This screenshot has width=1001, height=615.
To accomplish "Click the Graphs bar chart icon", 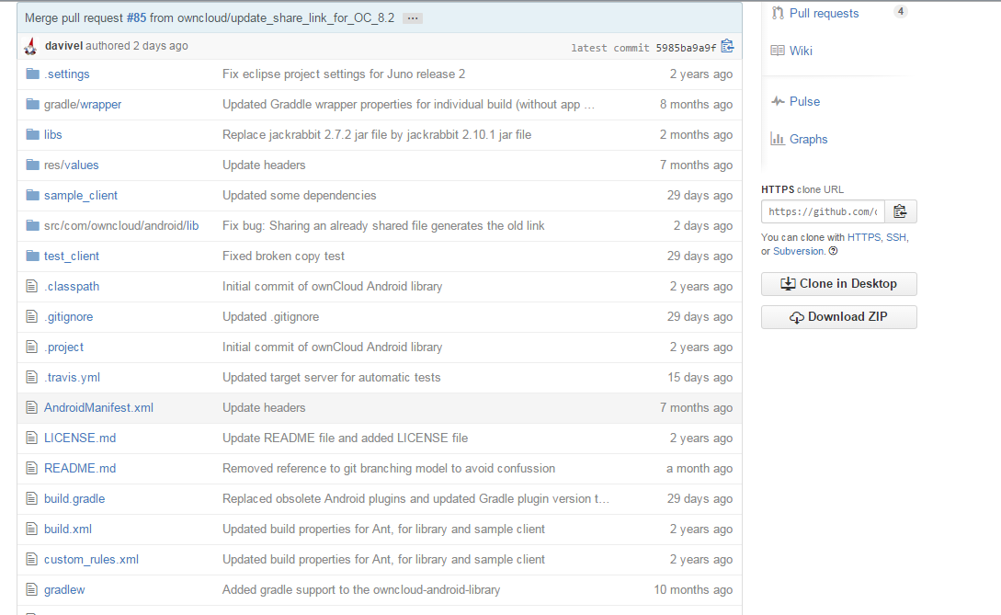I will pyautogui.click(x=778, y=139).
